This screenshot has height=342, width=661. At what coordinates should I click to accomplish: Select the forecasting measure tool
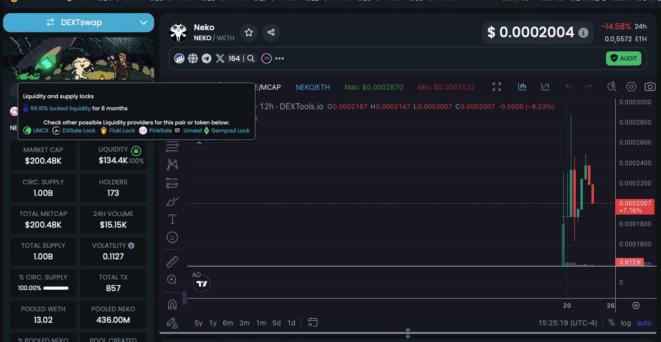coord(172,183)
